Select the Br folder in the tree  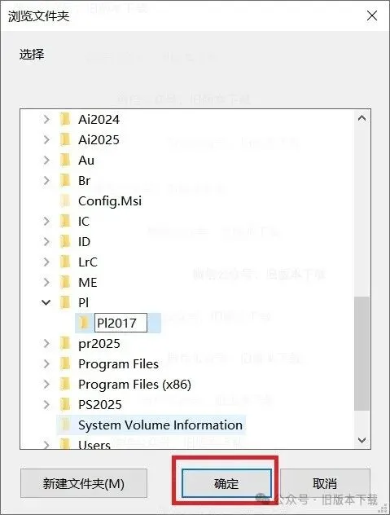coord(85,181)
